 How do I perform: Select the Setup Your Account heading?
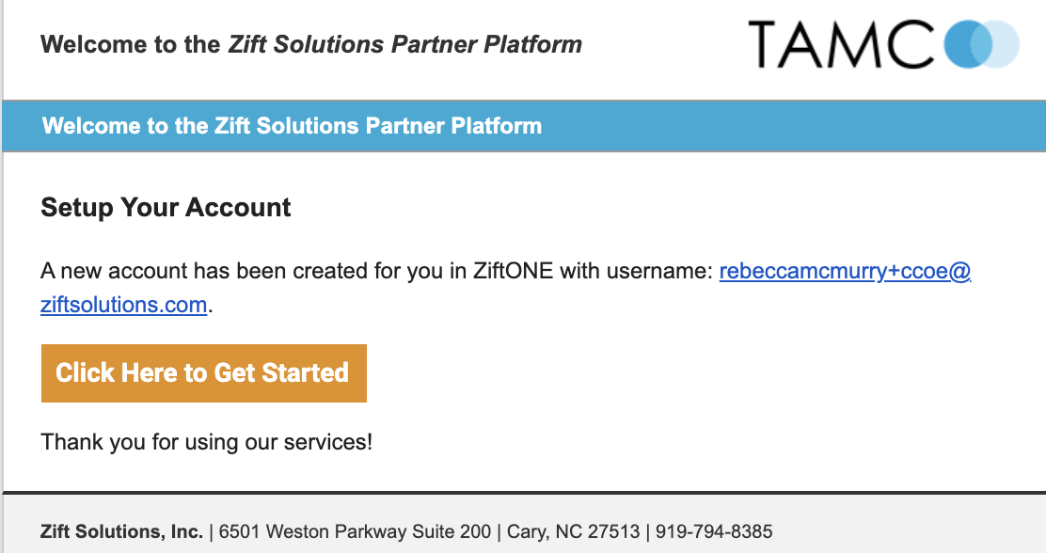tap(166, 208)
